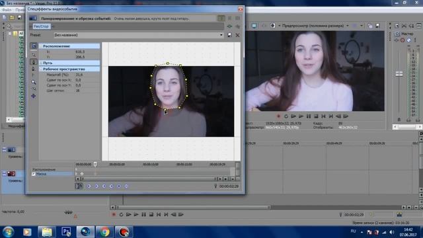Click first keyframe navigation button

point(89,186)
